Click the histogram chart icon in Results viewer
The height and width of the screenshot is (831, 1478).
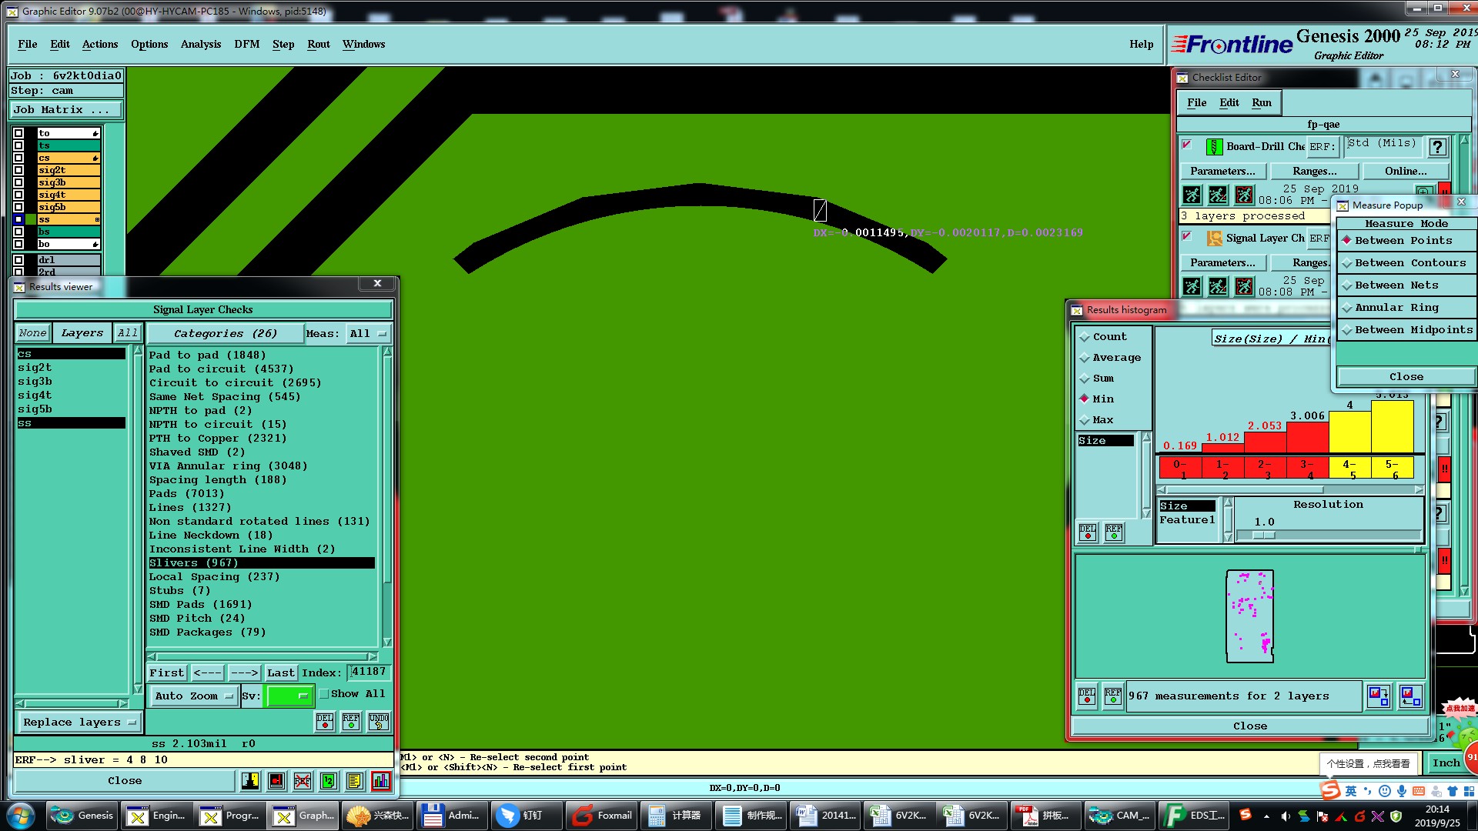(380, 781)
